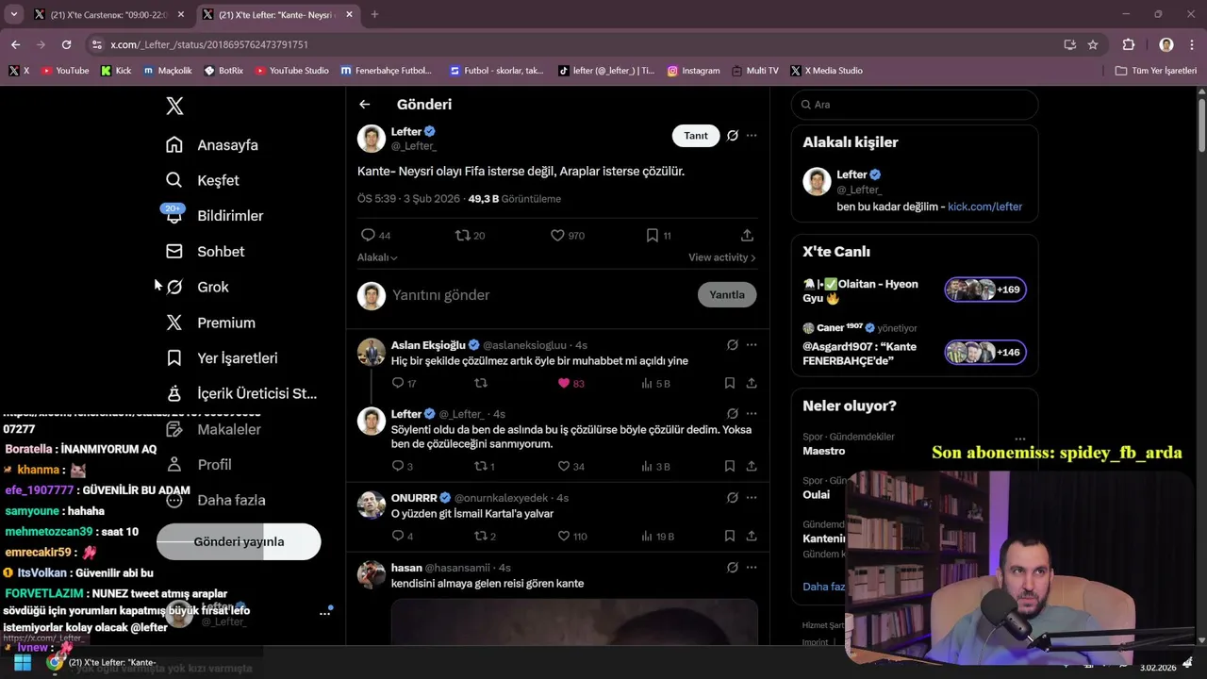The width and height of the screenshot is (1207, 679).
Task: Reply to ONURRR's comment
Action: coord(403,536)
